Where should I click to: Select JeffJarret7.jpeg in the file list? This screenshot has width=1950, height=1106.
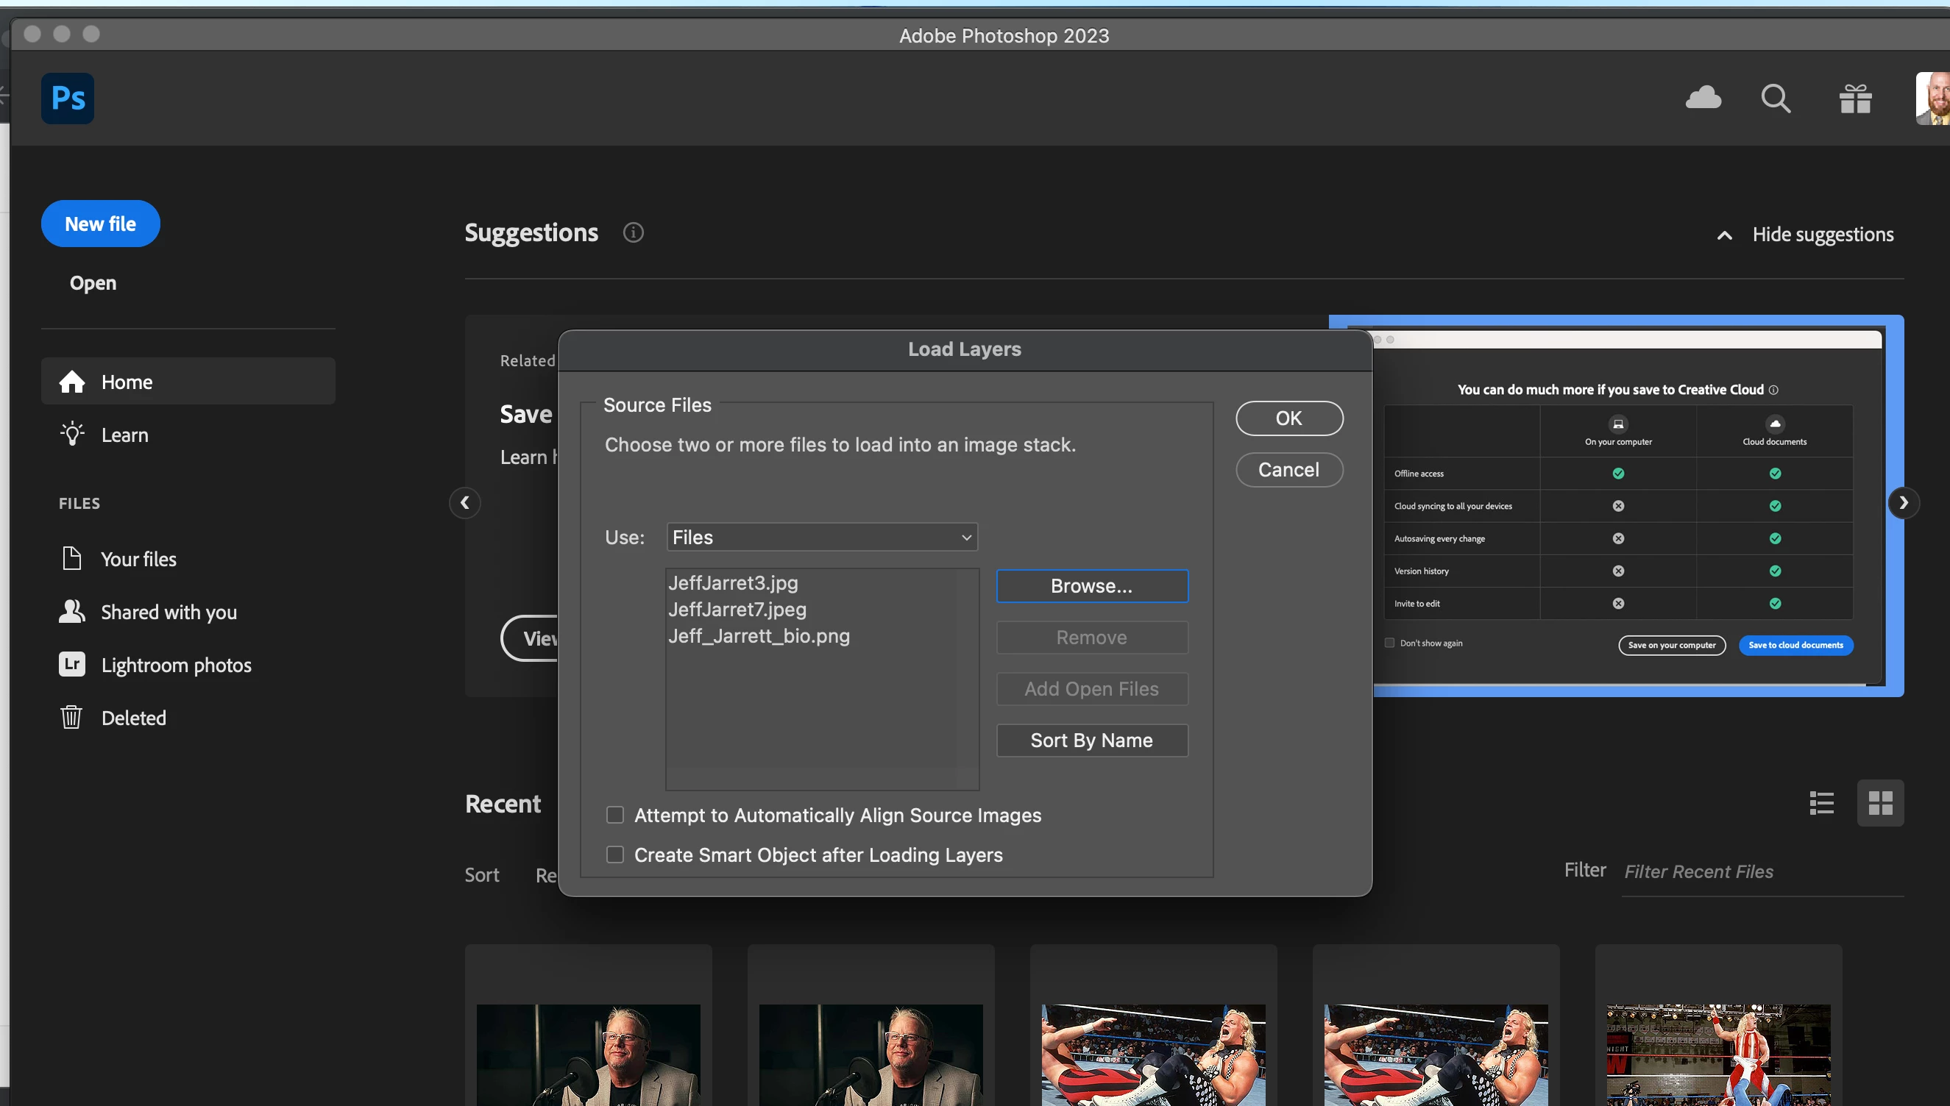737,609
